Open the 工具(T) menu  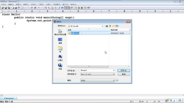point(49,5)
